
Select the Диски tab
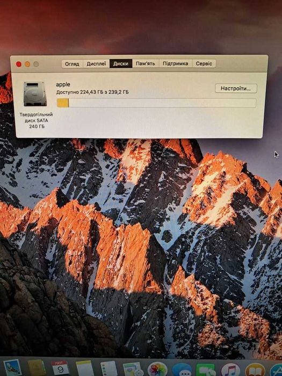[121, 64]
